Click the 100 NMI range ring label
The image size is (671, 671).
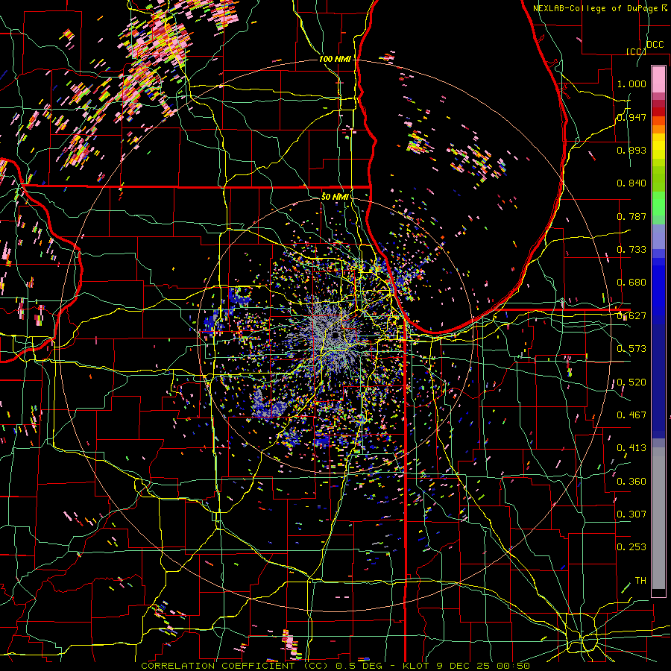pos(335,59)
